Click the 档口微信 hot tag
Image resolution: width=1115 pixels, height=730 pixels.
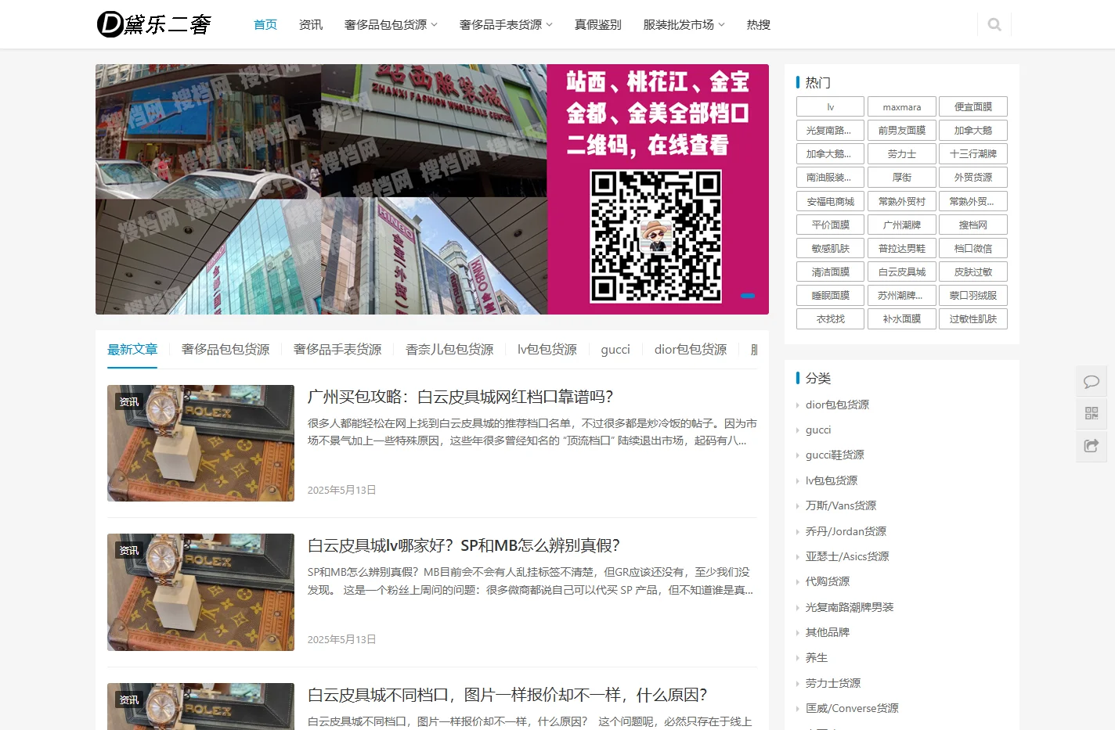pyautogui.click(x=973, y=248)
